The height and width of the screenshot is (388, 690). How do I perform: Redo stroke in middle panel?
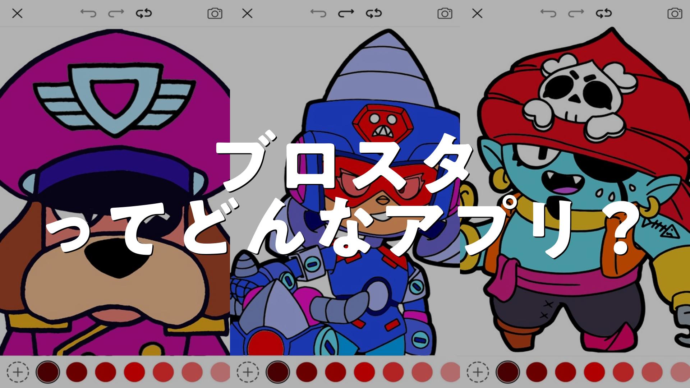click(346, 14)
